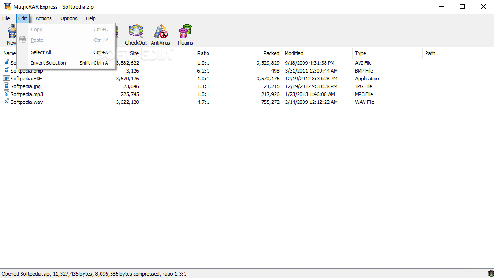Screen dimensions: 494x278
Task: Click the MagicRAR app icon in title bar
Action: tap(7, 6)
